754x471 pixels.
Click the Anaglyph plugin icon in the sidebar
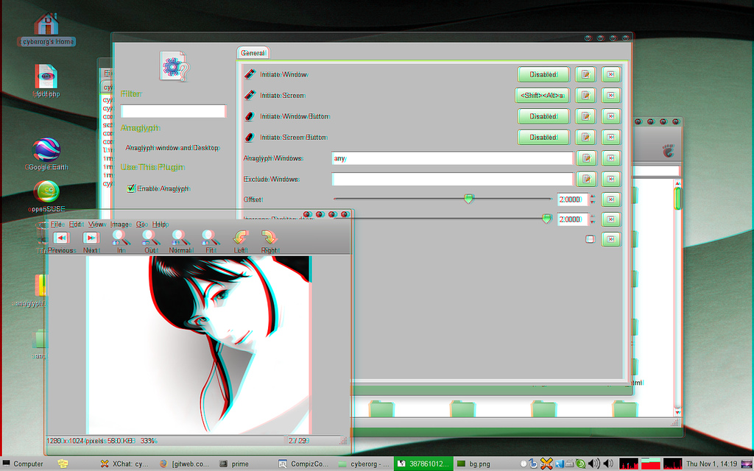click(174, 66)
